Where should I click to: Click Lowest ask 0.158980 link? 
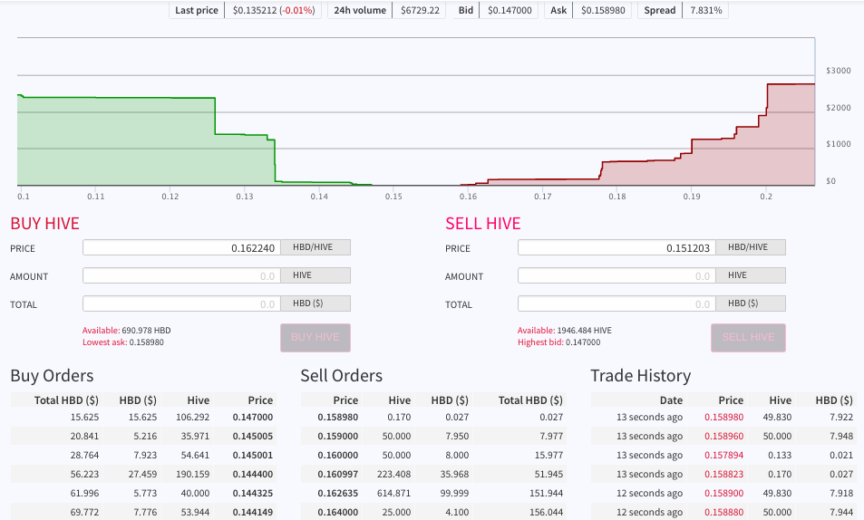(123, 342)
